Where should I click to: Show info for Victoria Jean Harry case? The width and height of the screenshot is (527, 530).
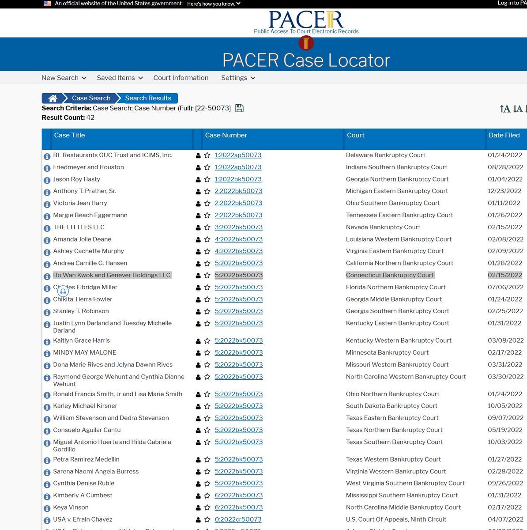click(x=47, y=204)
